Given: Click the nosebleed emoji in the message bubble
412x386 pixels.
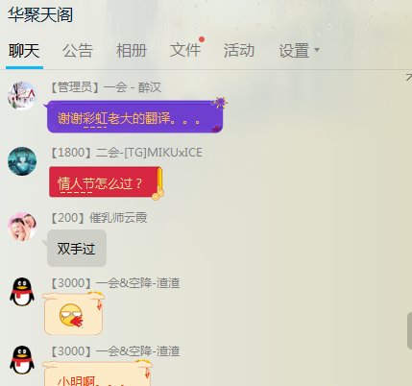Looking at the screenshot, I should pyautogui.click(x=71, y=316).
